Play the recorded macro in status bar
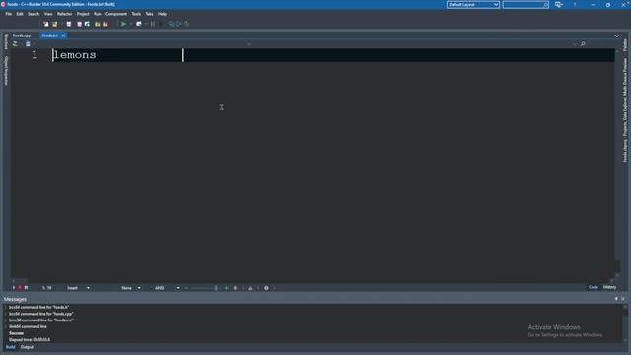 pyautogui.click(x=13, y=288)
